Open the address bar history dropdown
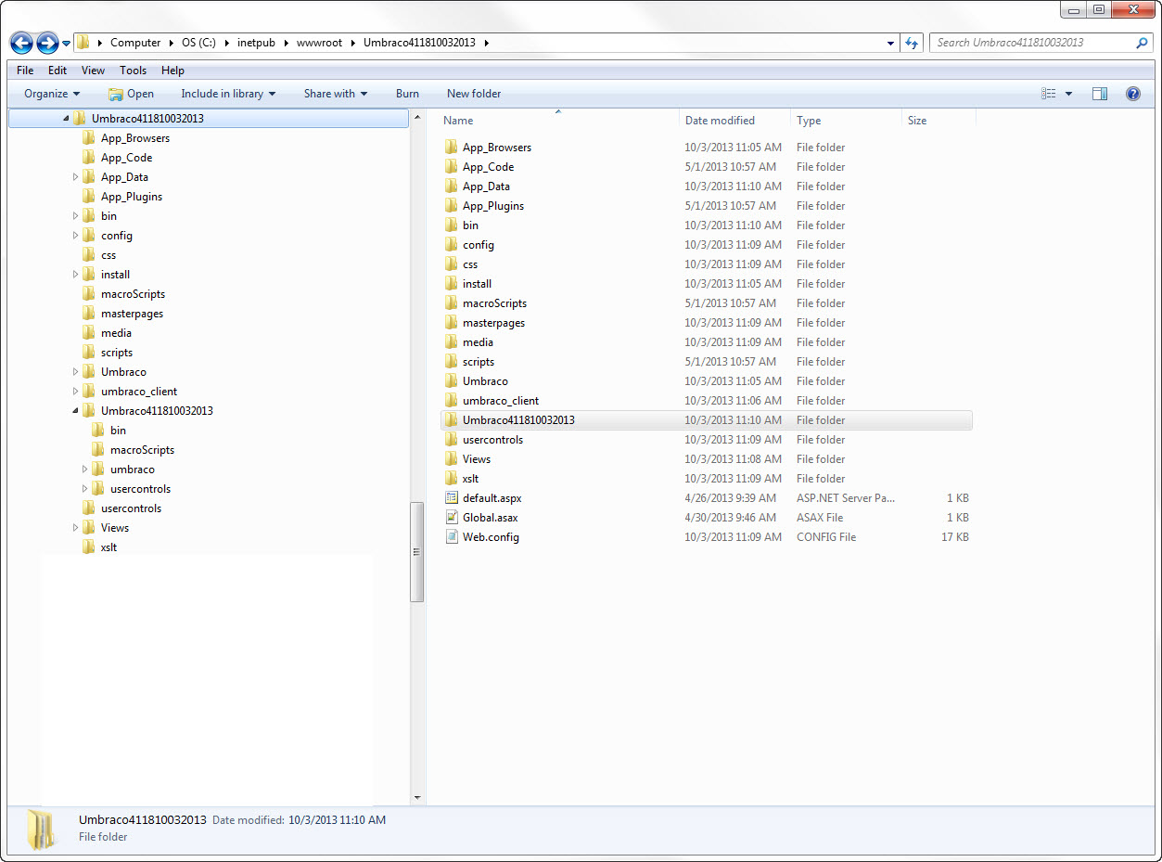Image resolution: width=1162 pixels, height=862 pixels. [x=890, y=43]
